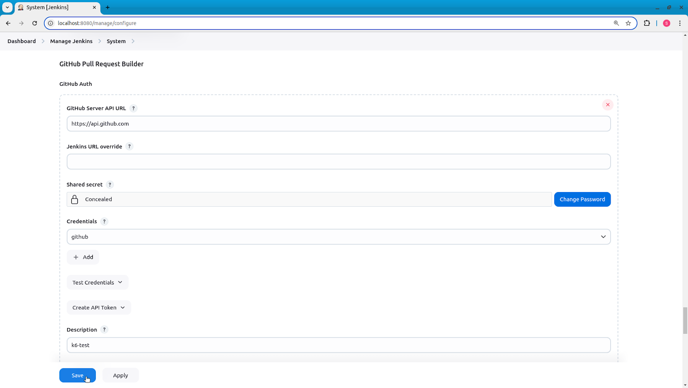Open the Credentials dropdown showing github
Image resolution: width=688 pixels, height=388 pixels.
coord(338,237)
